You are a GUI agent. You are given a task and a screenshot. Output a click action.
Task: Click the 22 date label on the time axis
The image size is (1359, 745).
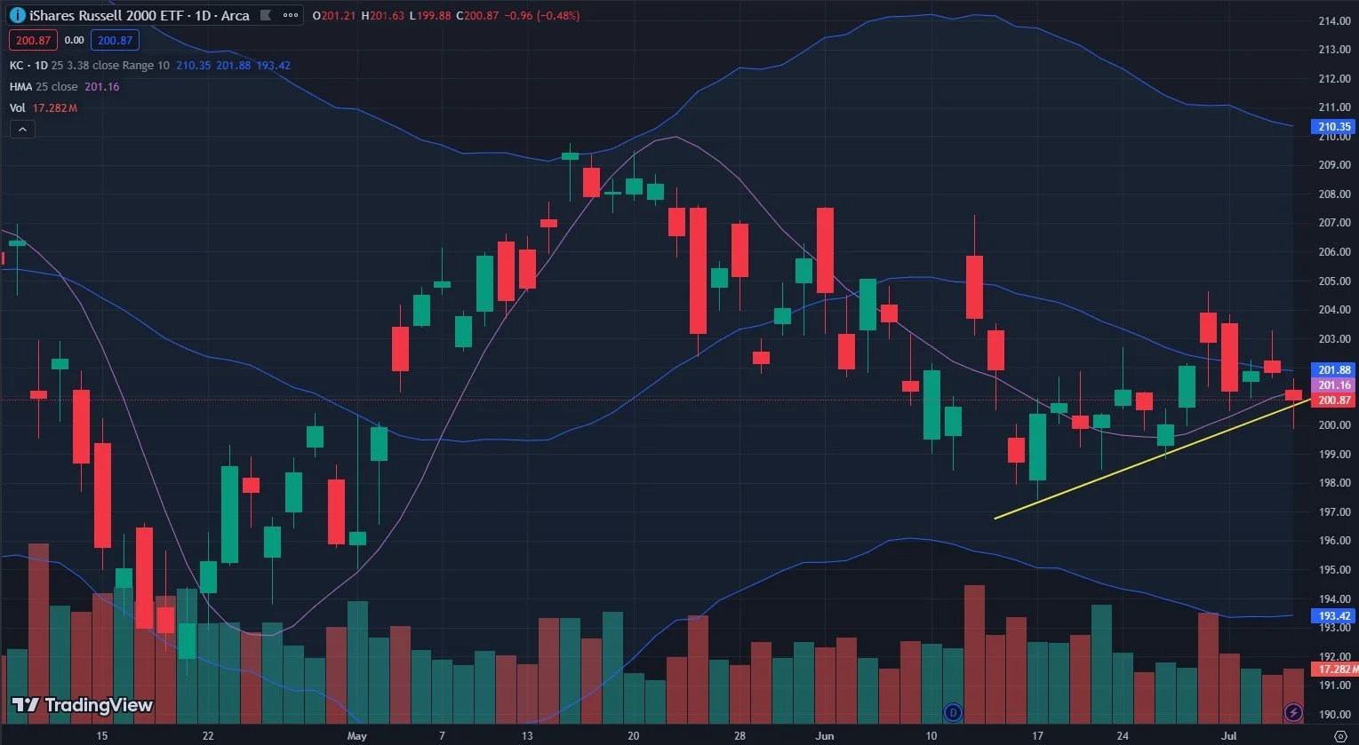click(x=208, y=736)
